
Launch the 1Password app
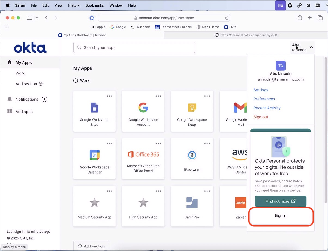click(192, 159)
